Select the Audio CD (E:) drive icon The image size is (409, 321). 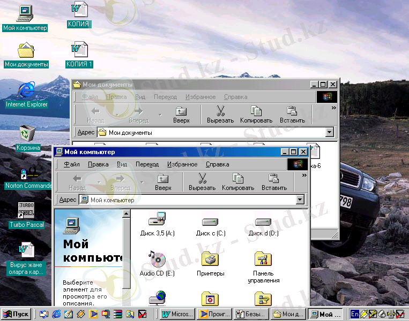pos(157,261)
